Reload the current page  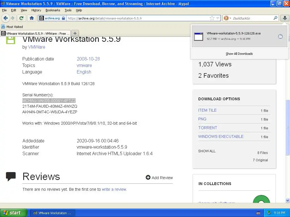point(22,18)
